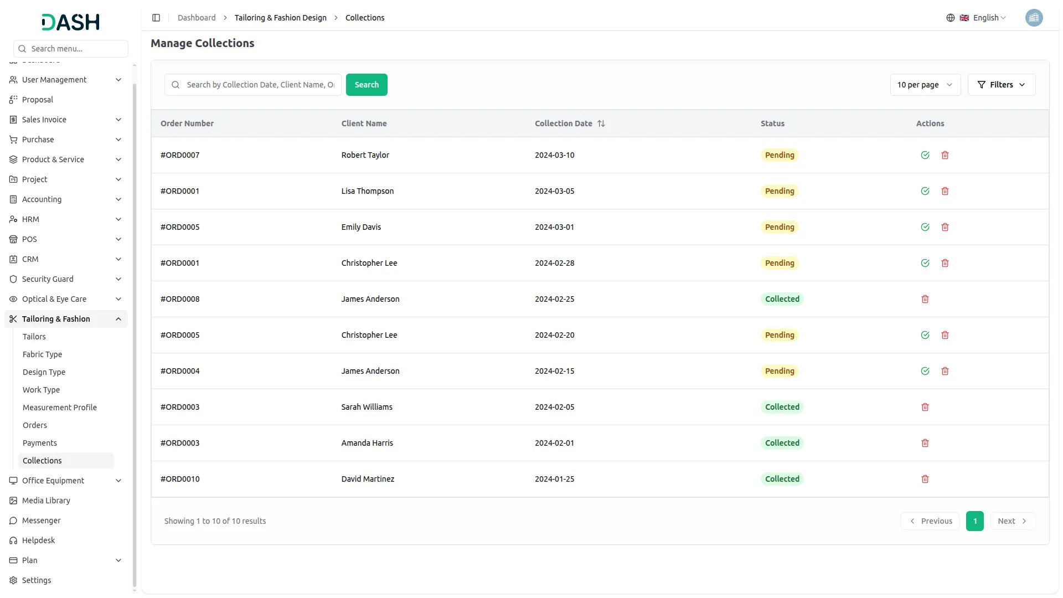Delete Sarah Williams collection record

tap(925, 407)
